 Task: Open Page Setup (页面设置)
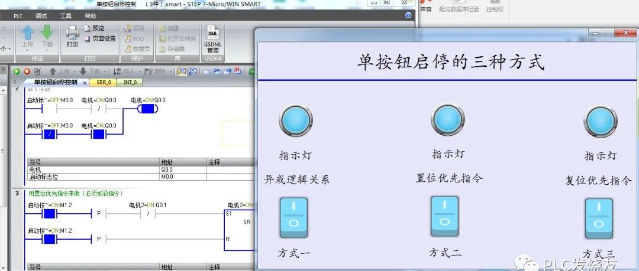(100, 38)
